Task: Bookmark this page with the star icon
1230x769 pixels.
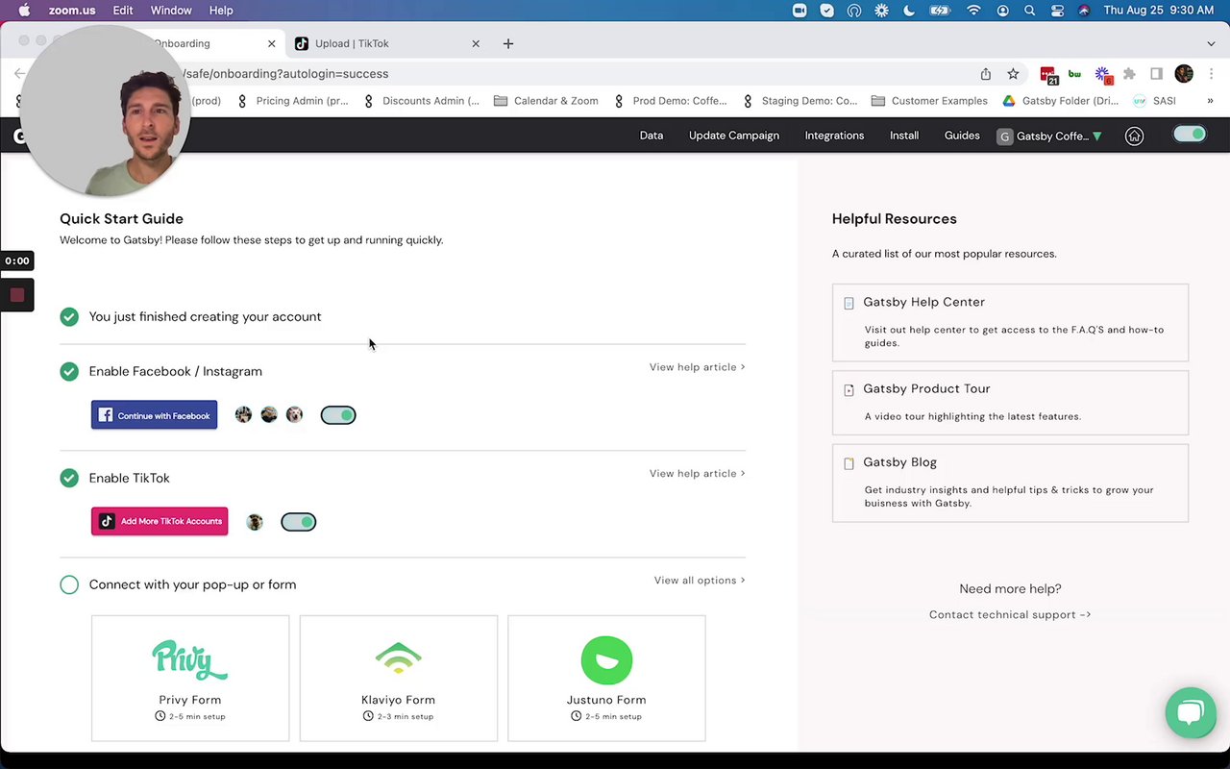Action: pyautogui.click(x=1013, y=74)
